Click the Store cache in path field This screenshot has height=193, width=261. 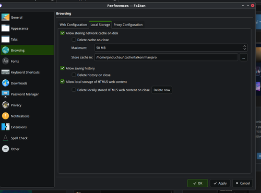click(166, 57)
